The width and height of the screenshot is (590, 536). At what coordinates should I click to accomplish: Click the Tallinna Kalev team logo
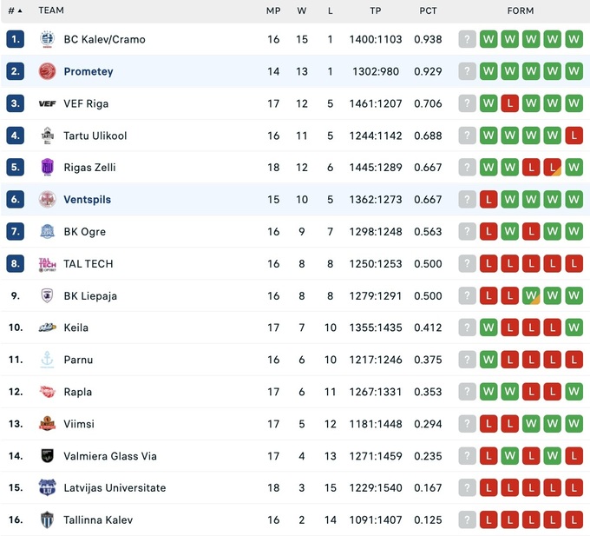(47, 519)
